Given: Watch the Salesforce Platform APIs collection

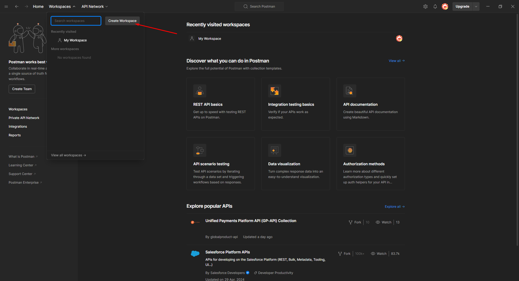Looking at the screenshot, I should point(379,254).
